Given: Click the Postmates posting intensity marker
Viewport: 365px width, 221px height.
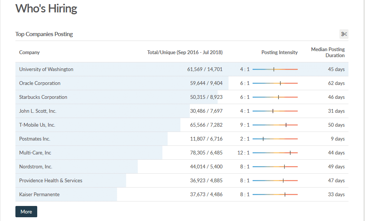Looking at the screenshot, I should pos(263,139).
